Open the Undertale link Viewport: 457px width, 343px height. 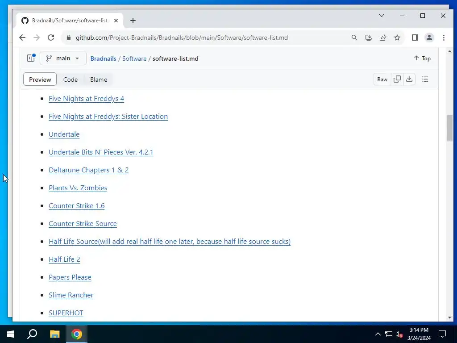(x=64, y=134)
